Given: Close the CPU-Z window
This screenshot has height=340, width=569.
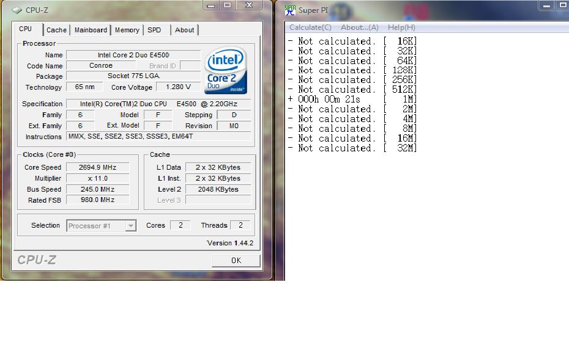Looking at the screenshot, I should (x=249, y=5).
